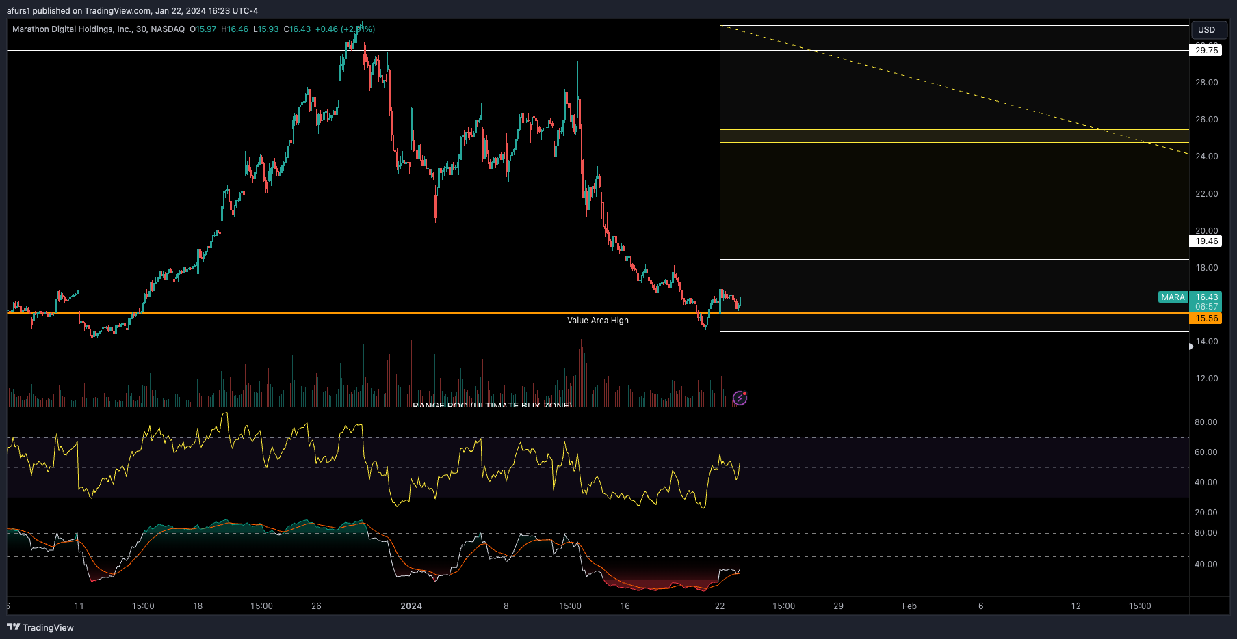Click the MARA symbol price tag
This screenshot has width=1237, height=639.
[x=1173, y=297]
